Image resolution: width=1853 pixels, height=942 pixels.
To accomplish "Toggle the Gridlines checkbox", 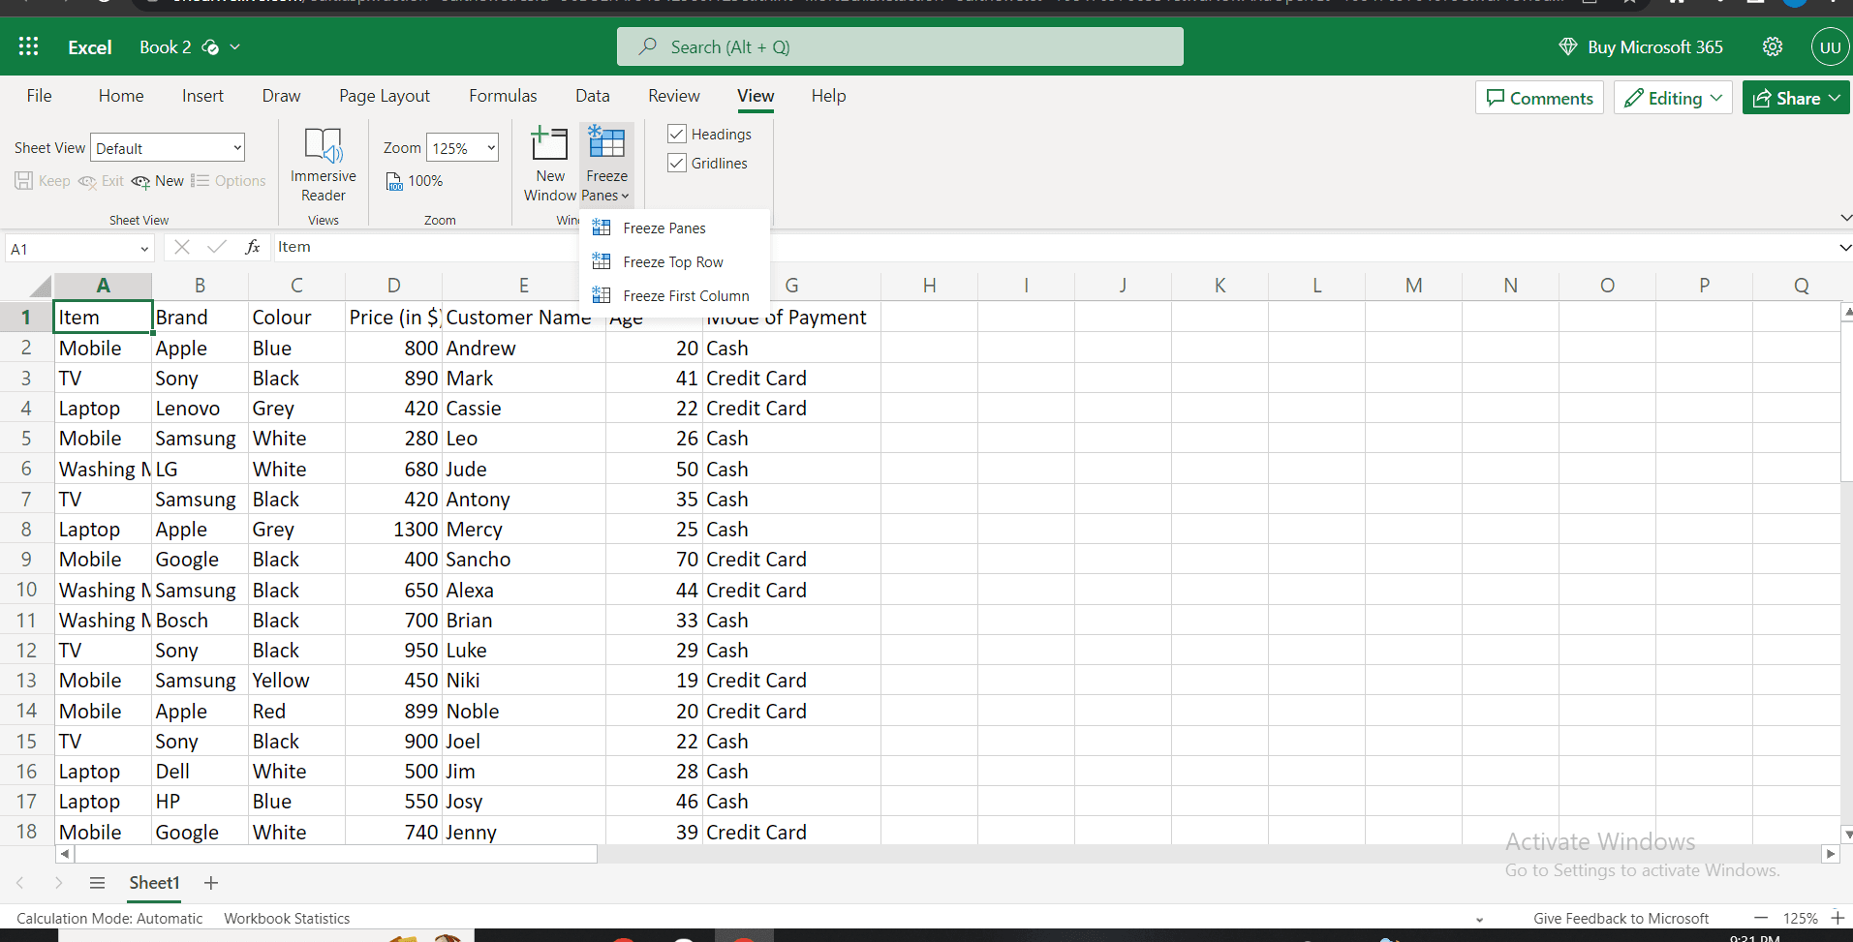I will tap(677, 163).
